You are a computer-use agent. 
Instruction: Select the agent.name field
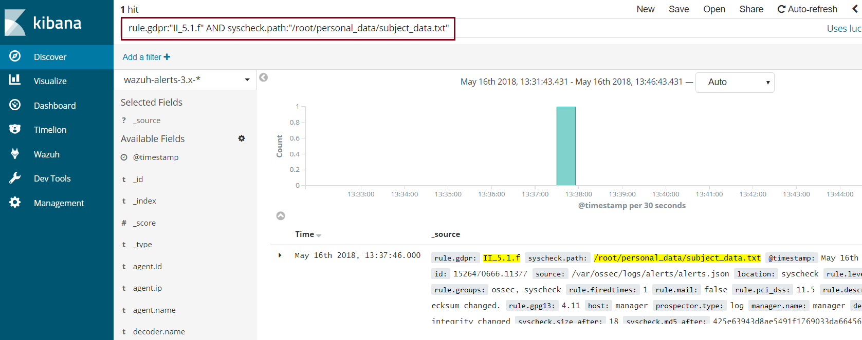(154, 310)
